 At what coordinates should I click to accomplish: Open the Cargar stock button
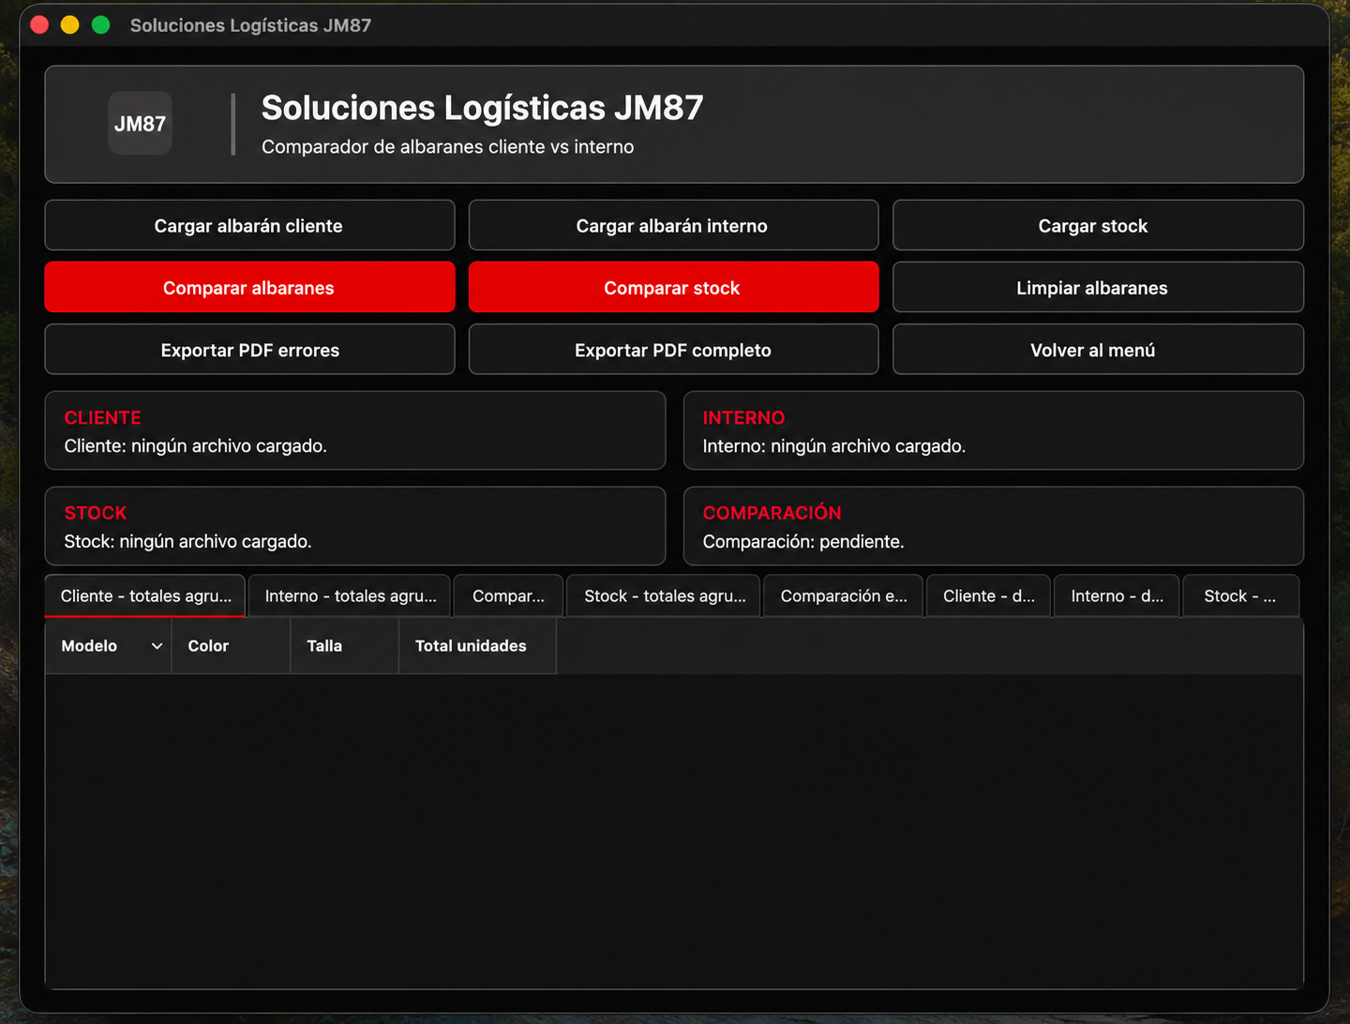click(x=1098, y=225)
